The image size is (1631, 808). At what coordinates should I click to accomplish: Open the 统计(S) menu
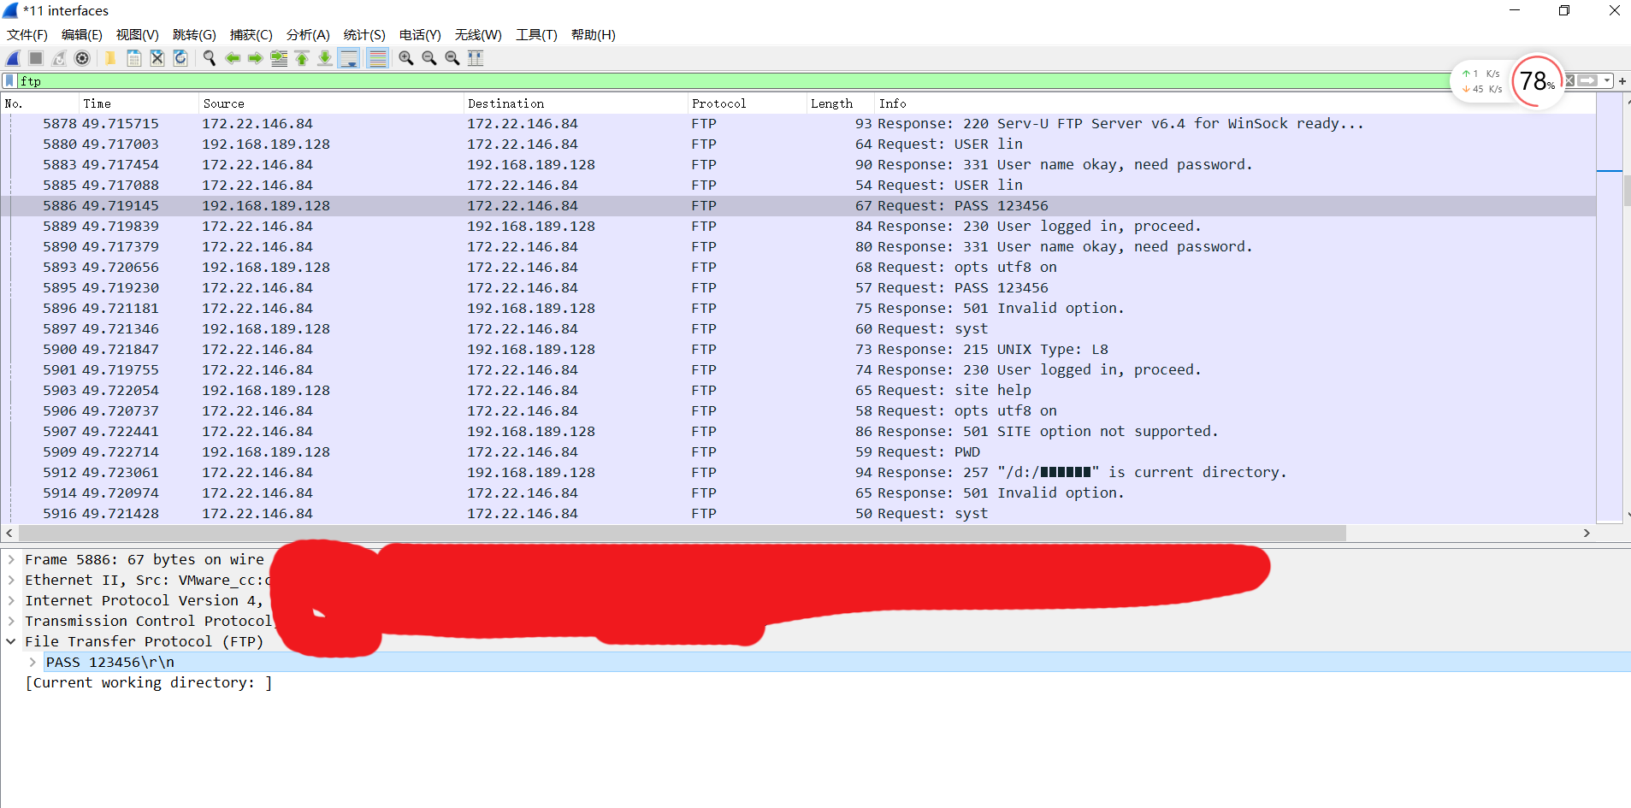(x=363, y=35)
